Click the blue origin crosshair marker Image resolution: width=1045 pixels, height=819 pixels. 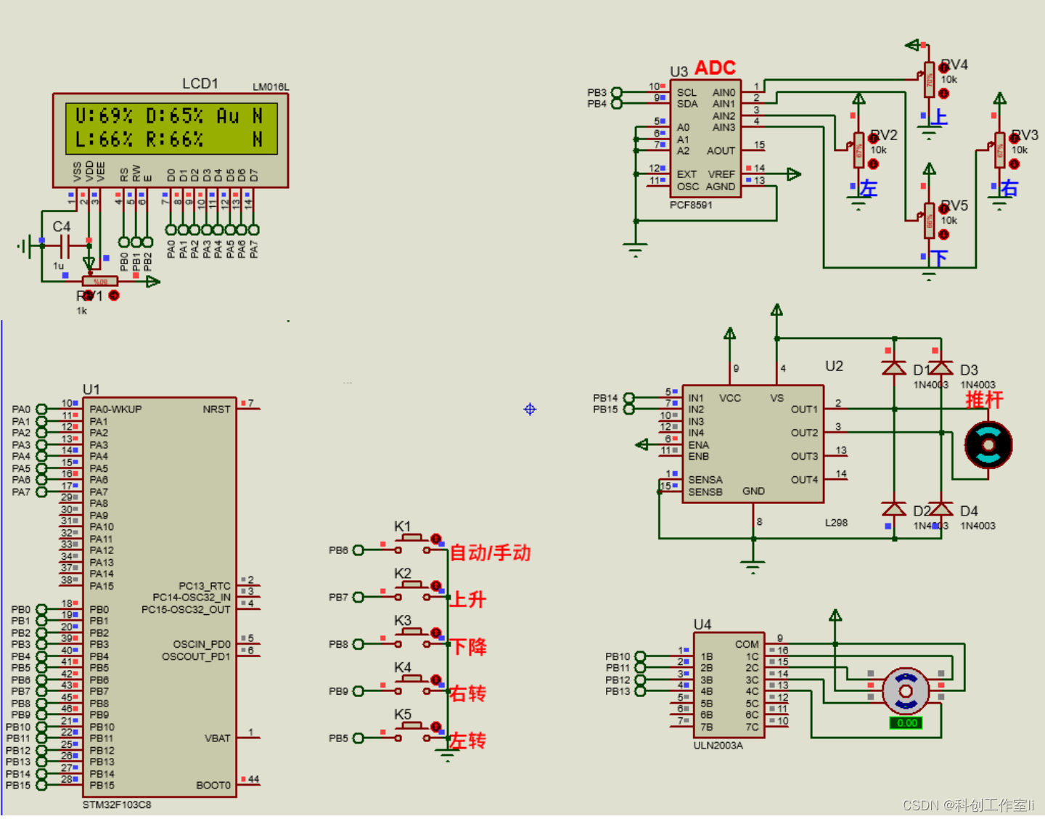[530, 409]
